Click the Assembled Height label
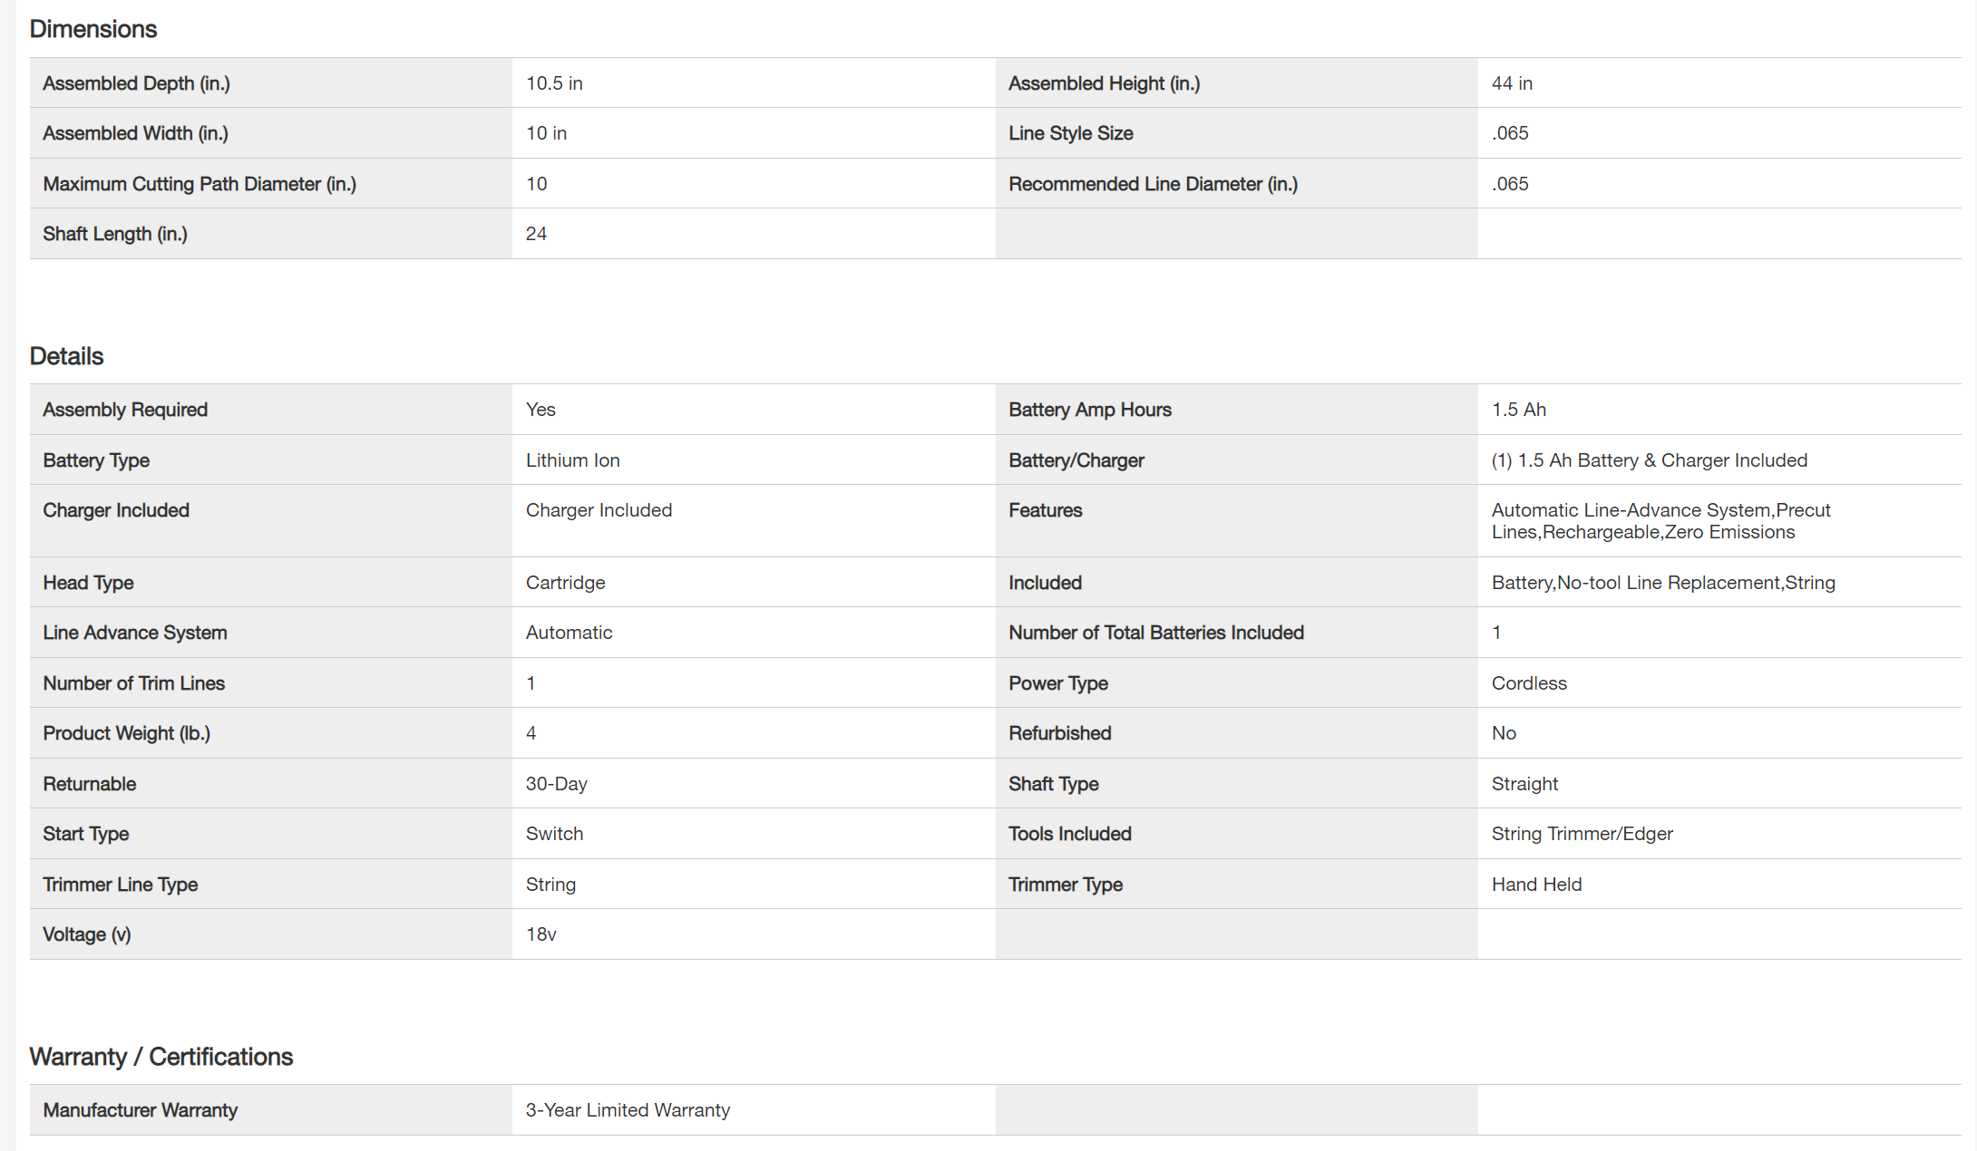The width and height of the screenshot is (1977, 1151). tap(1104, 83)
